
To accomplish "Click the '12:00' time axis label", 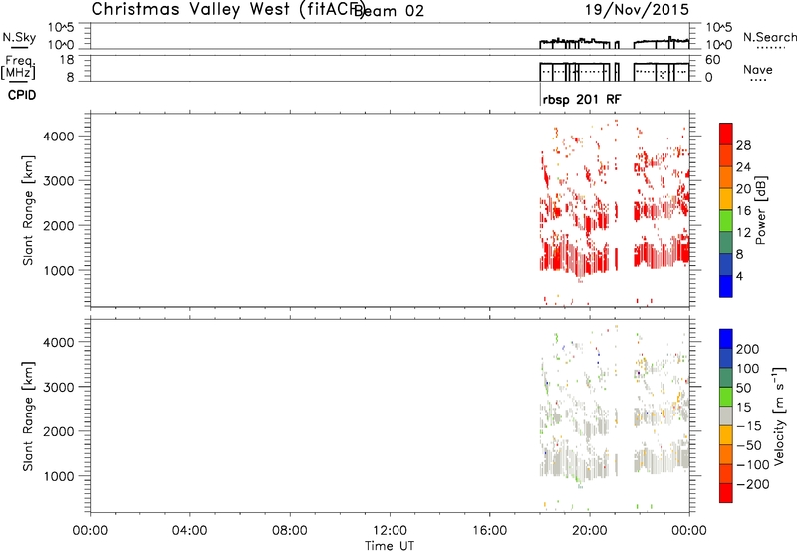I will click(x=390, y=531).
